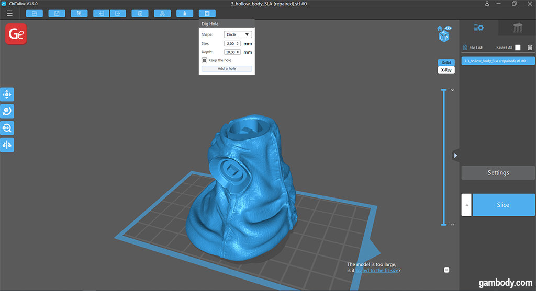Viewport: 536px width, 291px height.
Task: Select the Rotate tool in left sidebar
Action: click(x=7, y=111)
